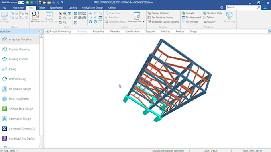
Task: Open the File menu
Action: [x=4, y=8]
